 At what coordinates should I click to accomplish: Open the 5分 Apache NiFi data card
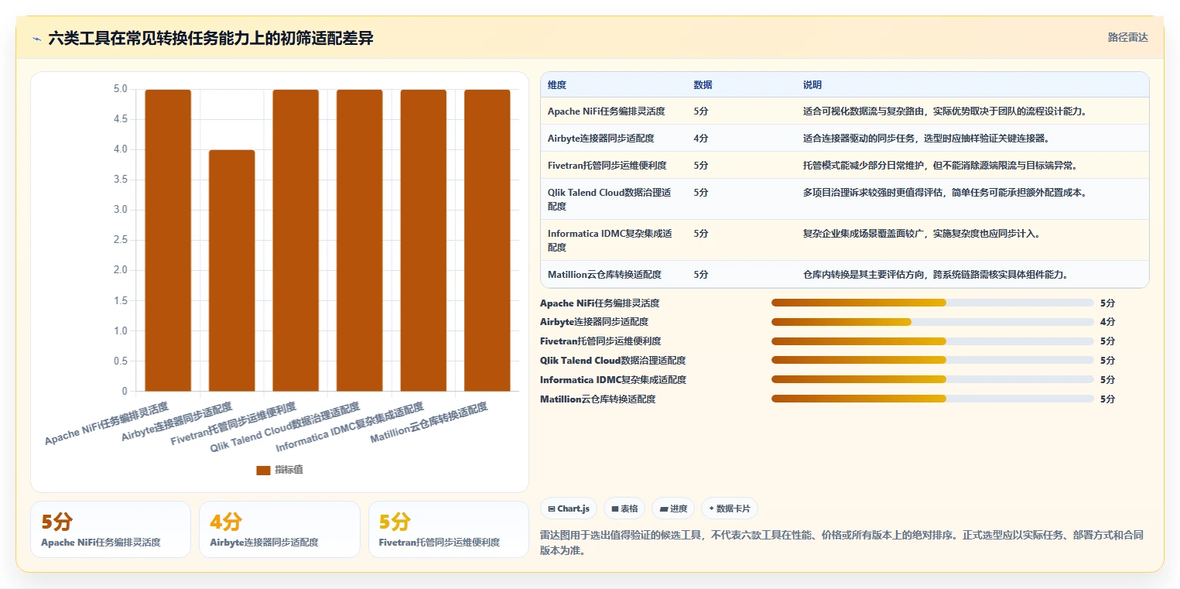pyautogui.click(x=111, y=529)
